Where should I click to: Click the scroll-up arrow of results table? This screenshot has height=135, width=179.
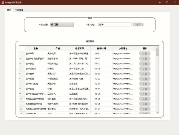157,47
